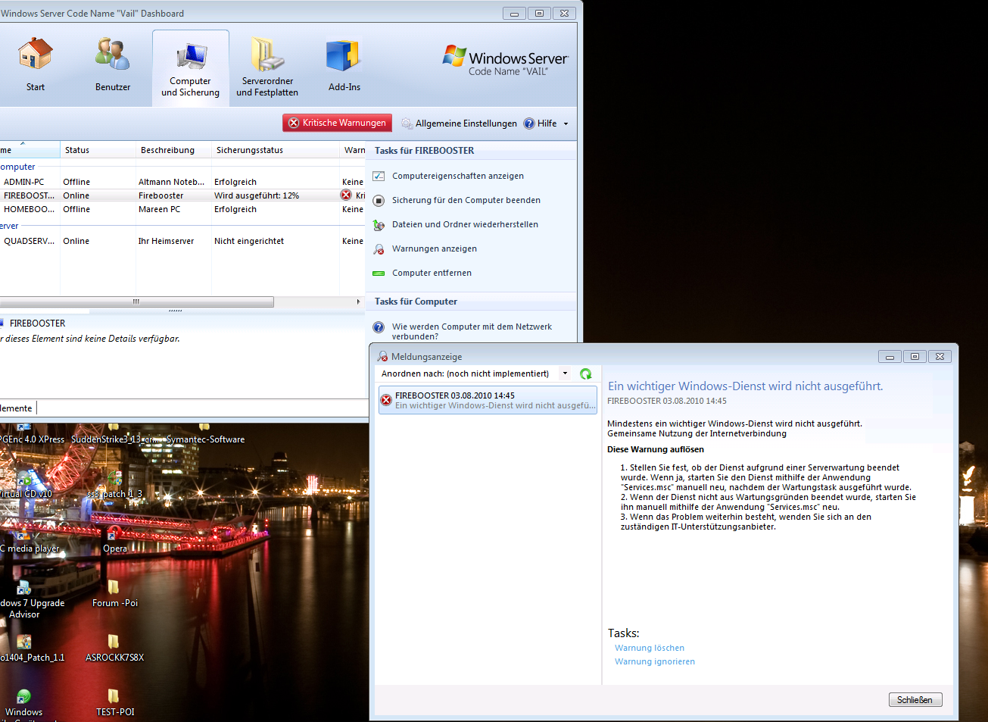The height and width of the screenshot is (722, 988).
Task: Click the Schließen button
Action: (x=915, y=699)
